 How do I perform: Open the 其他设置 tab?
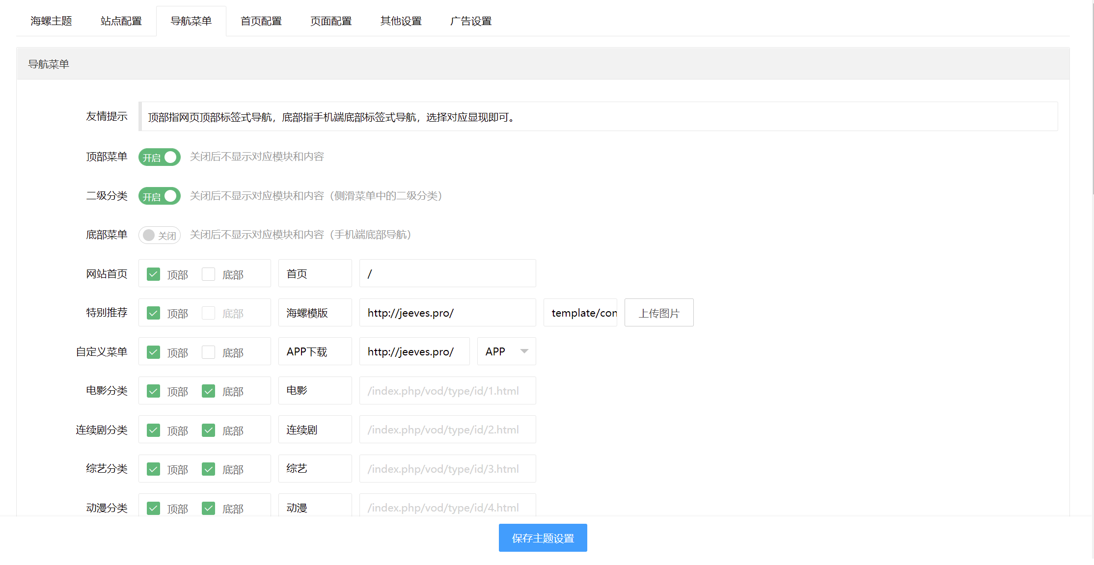click(x=401, y=21)
